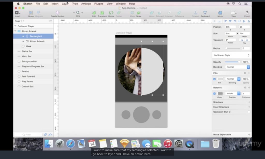Open the Shared Style dropdown
This screenshot has width=265, height=159.
[231, 55]
